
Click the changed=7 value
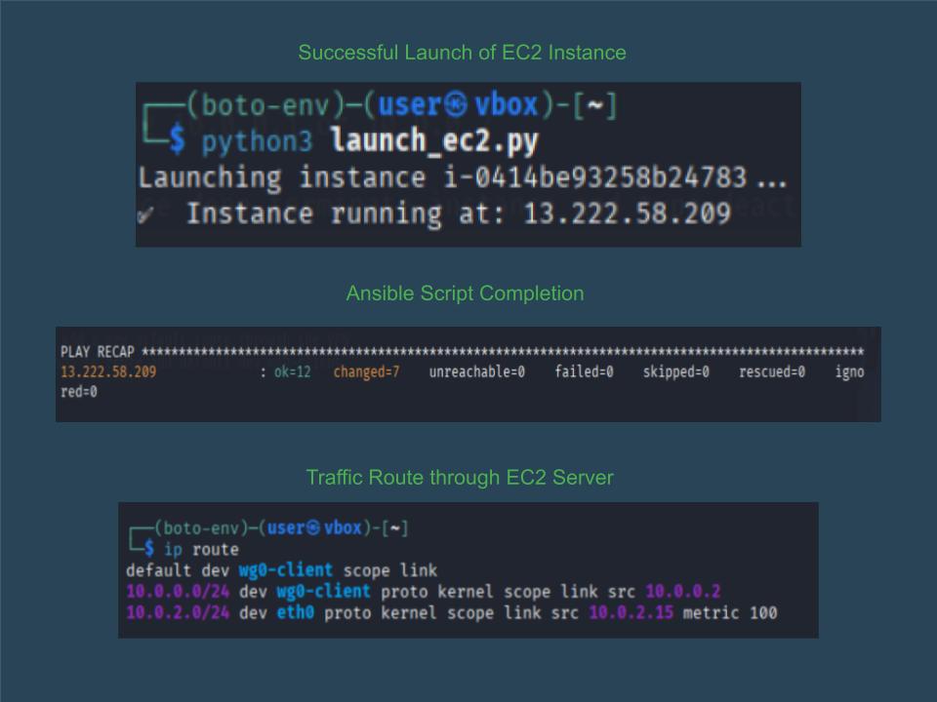pos(366,371)
